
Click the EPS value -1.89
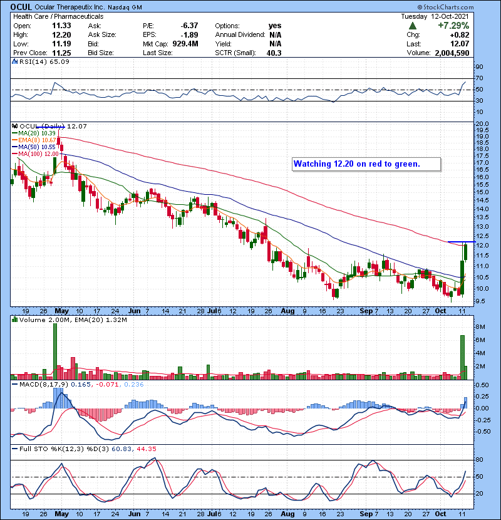point(189,35)
